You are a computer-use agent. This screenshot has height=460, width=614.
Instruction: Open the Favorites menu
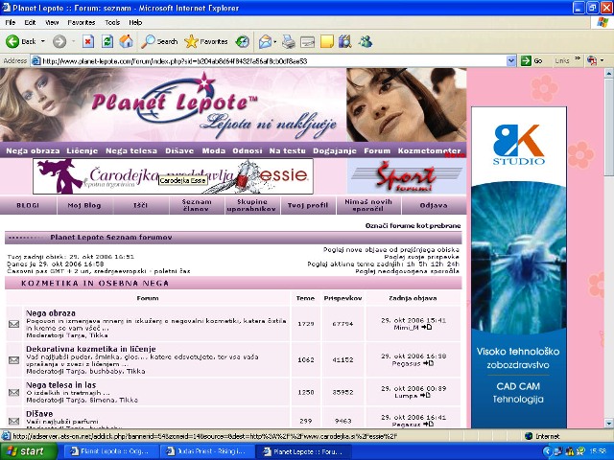tap(82, 22)
